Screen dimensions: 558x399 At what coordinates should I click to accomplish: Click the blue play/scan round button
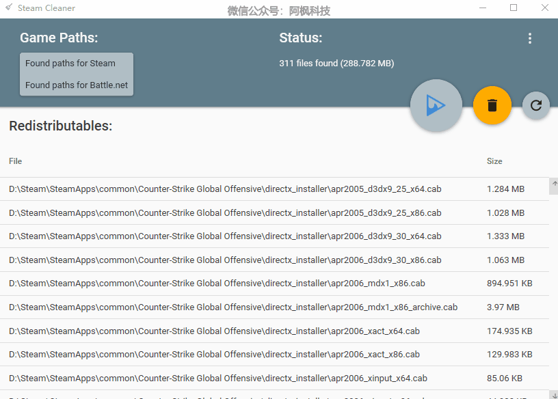point(436,105)
